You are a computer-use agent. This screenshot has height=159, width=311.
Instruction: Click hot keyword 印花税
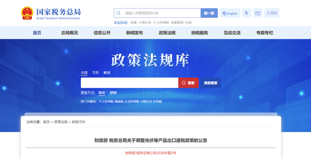tap(157, 101)
